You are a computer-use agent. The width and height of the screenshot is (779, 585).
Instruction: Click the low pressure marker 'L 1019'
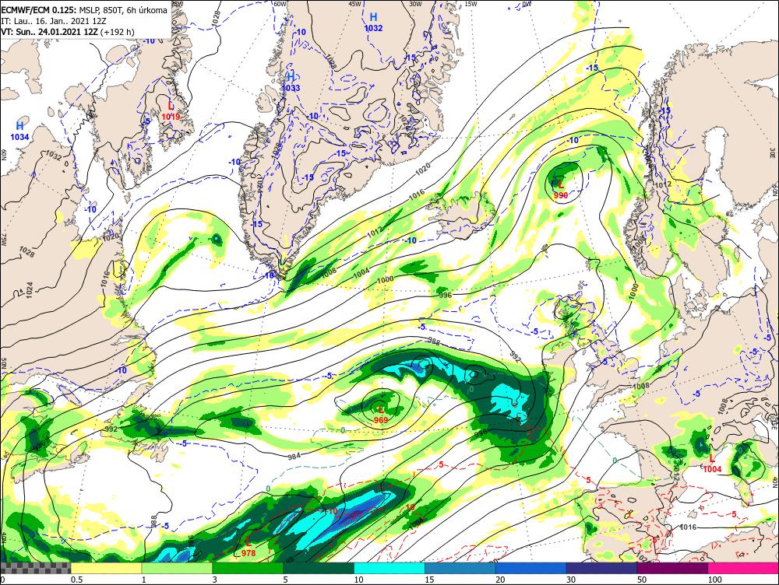pos(171,110)
